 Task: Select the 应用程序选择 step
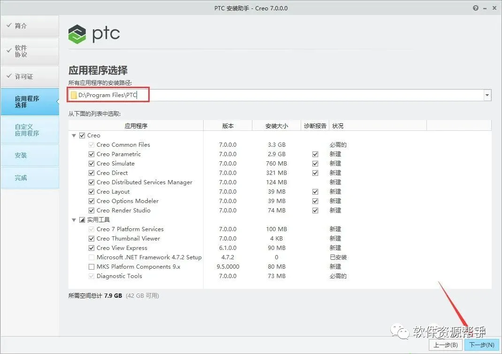coord(30,102)
